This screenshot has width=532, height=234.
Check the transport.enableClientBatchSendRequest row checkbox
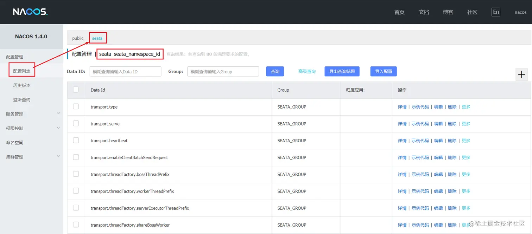pyautogui.click(x=76, y=157)
